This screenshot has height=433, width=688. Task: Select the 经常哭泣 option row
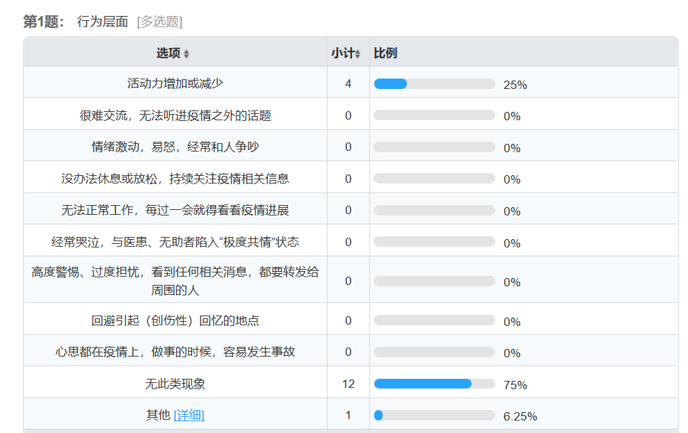coord(175,242)
